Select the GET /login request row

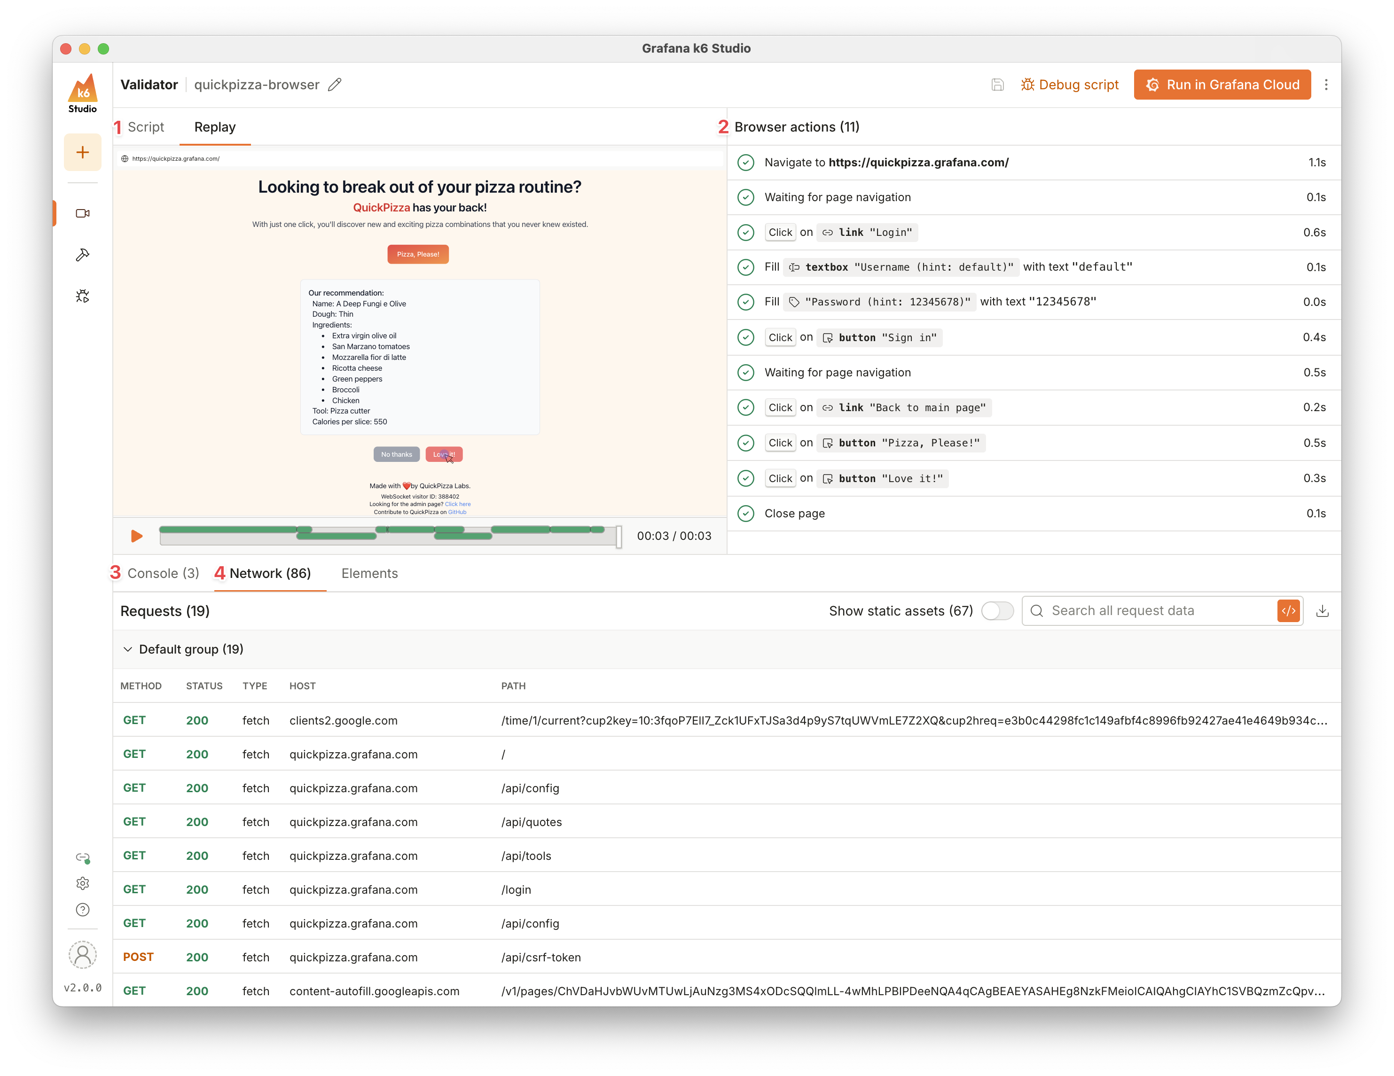tap(726, 889)
